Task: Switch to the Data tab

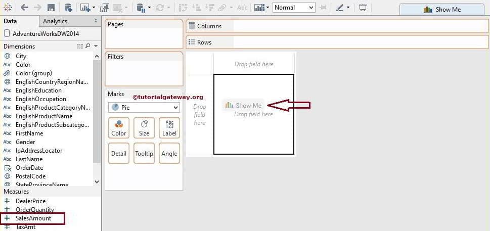Action: coord(19,21)
